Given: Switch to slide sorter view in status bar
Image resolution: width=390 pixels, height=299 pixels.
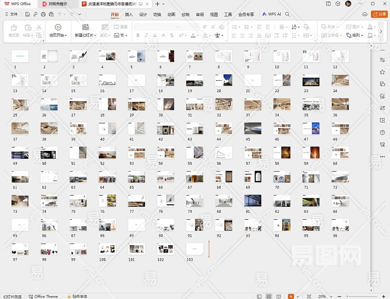Looking at the screenshot, I should pyautogui.click(x=269, y=296).
